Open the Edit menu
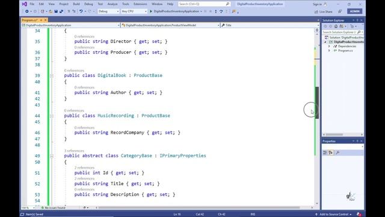The height and width of the screenshot is (217, 385). 42,4
